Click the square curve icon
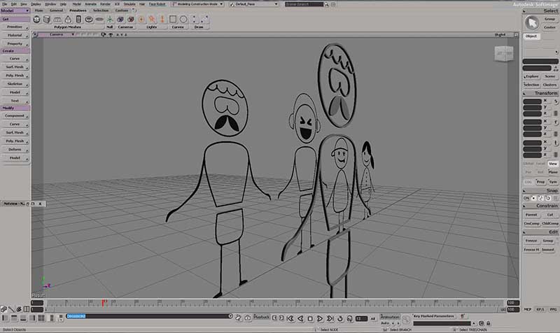The width and height of the screenshot is (560, 333). pyautogui.click(x=173, y=19)
